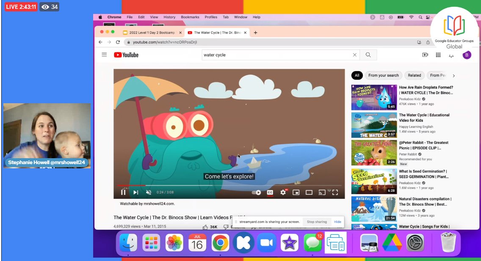Open Messages with 12 badge in dock
Image resolution: width=481 pixels, height=261 pixels.
[312, 243]
